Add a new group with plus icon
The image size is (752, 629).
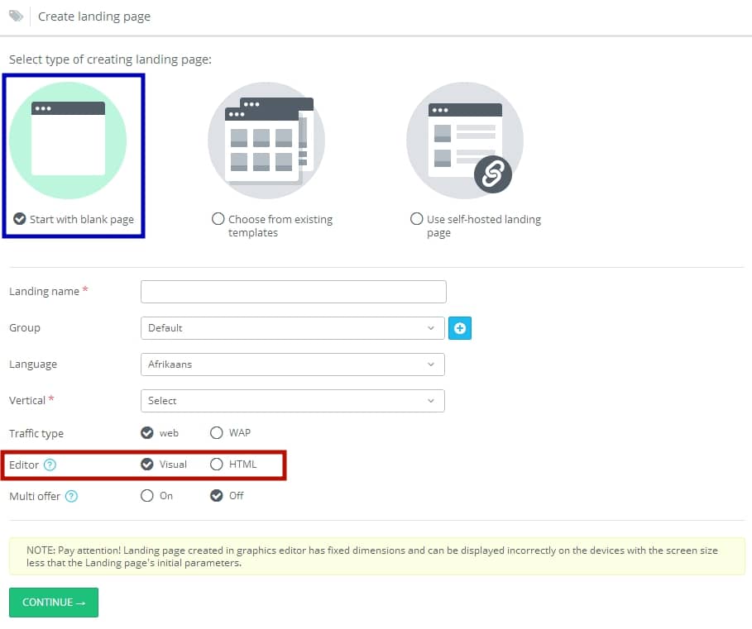click(x=460, y=328)
